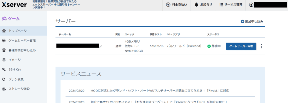
Task: Click the 通常 contract cell
Action: (x=118, y=46)
